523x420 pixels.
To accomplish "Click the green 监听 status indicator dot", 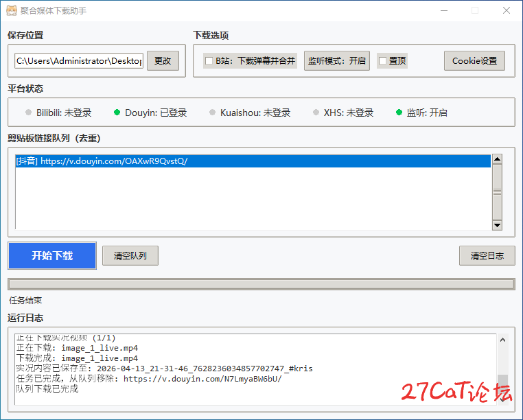I will click(399, 113).
